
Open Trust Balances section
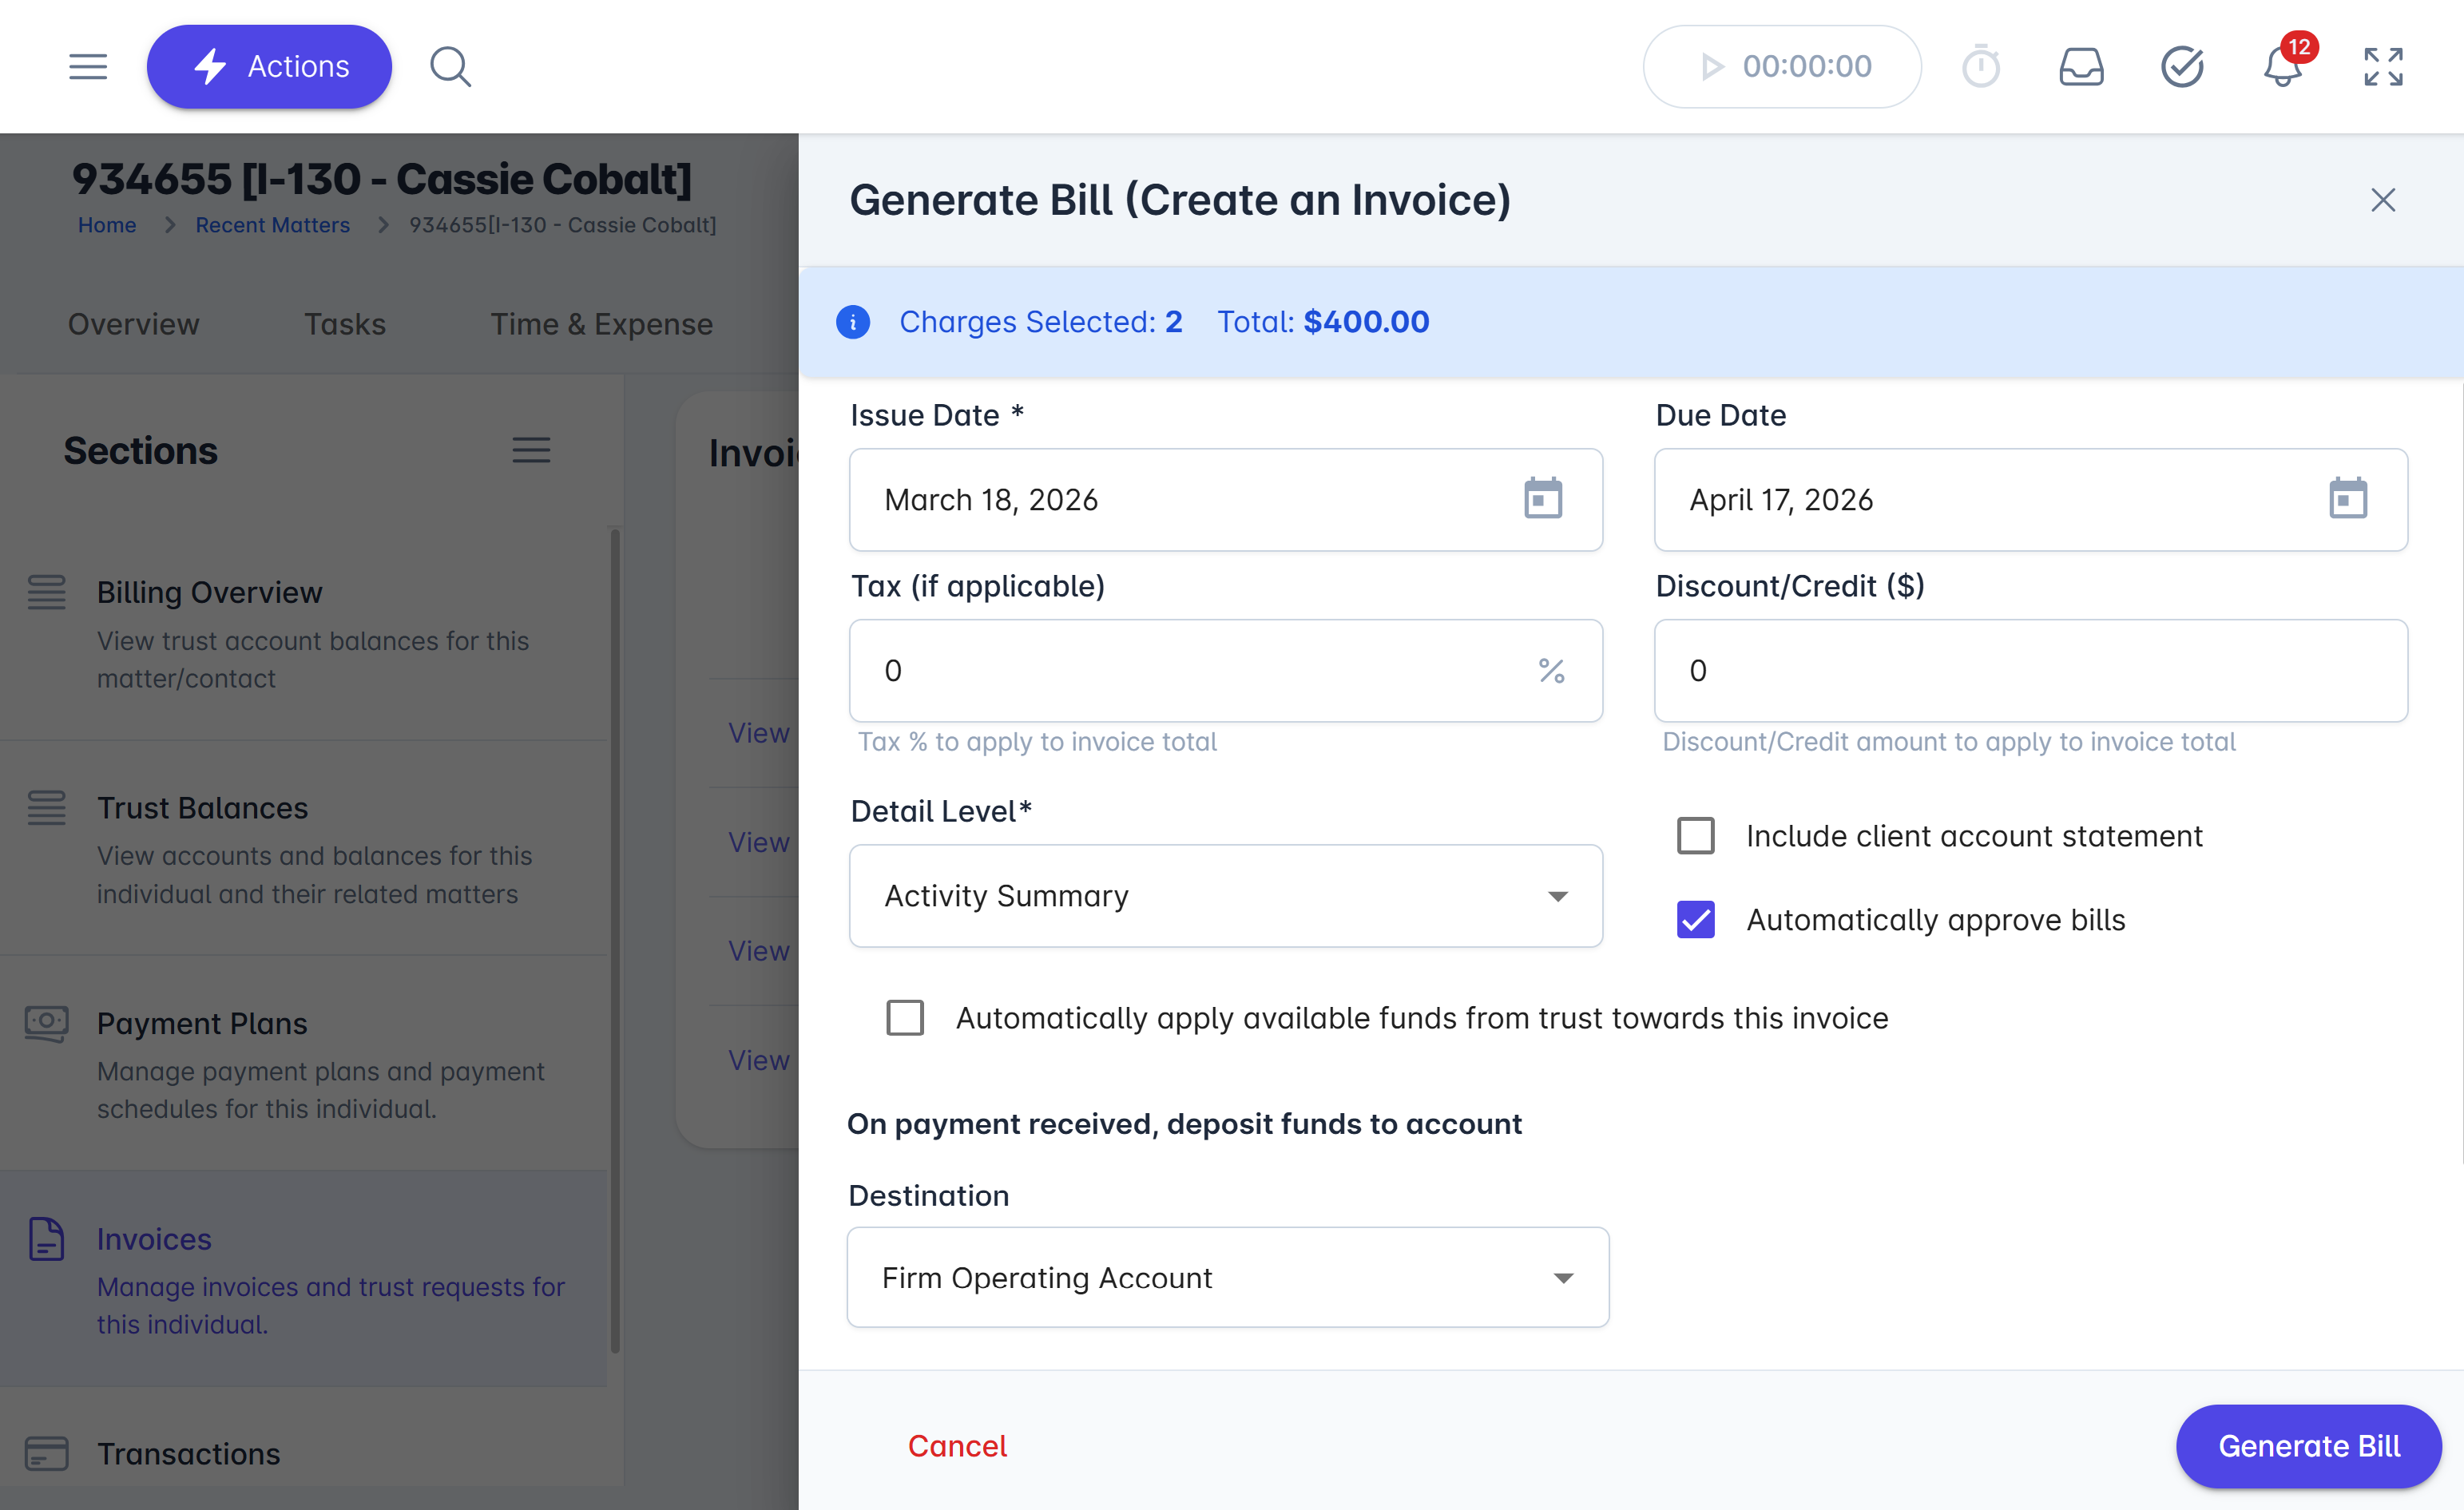pos(304,848)
